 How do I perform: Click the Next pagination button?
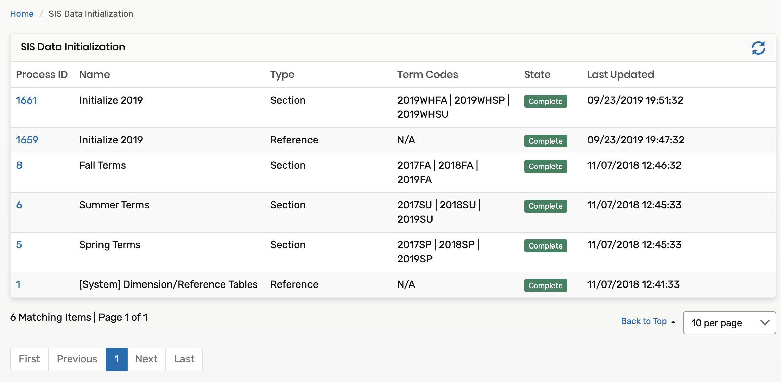(x=147, y=359)
